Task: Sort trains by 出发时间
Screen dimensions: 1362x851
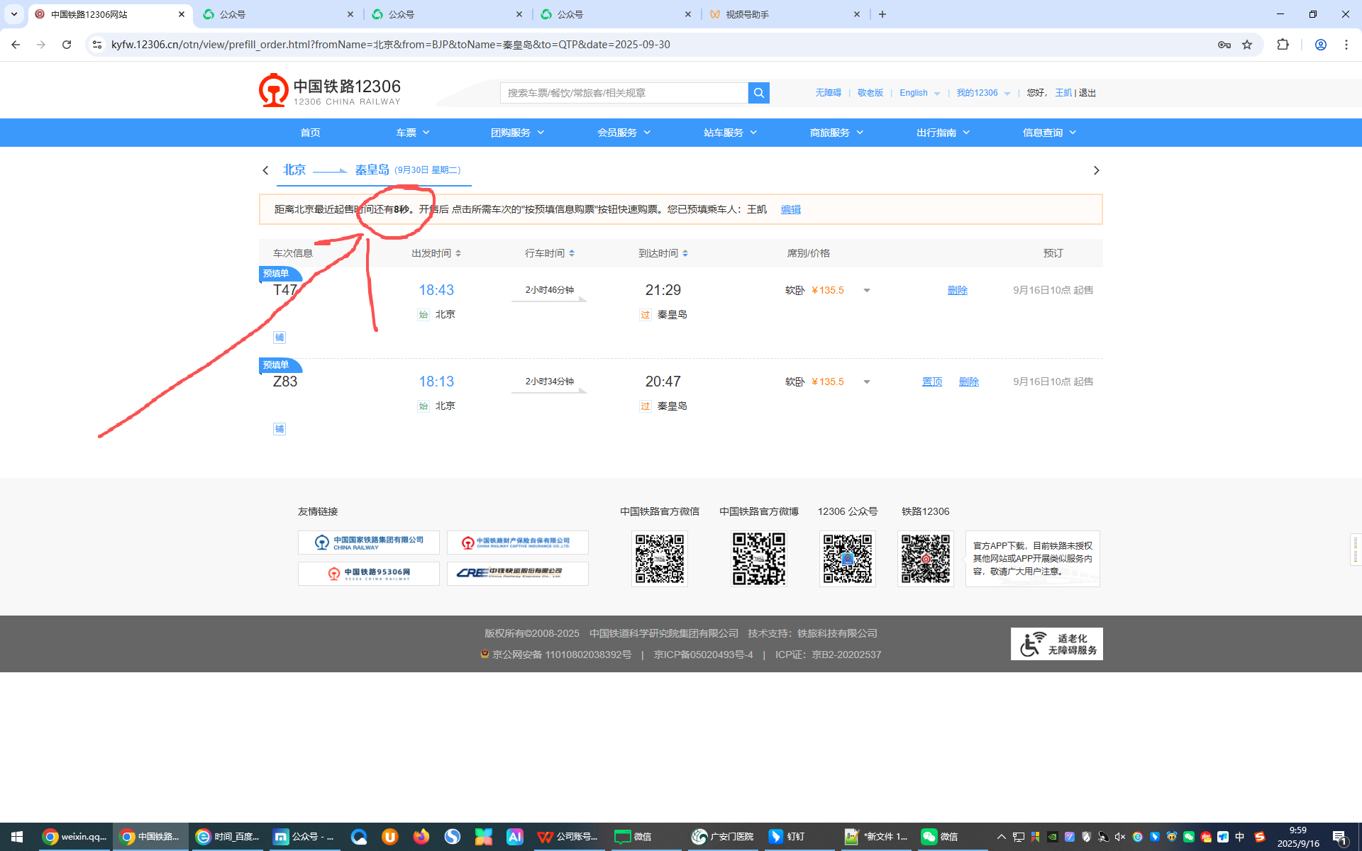Action: click(x=436, y=253)
